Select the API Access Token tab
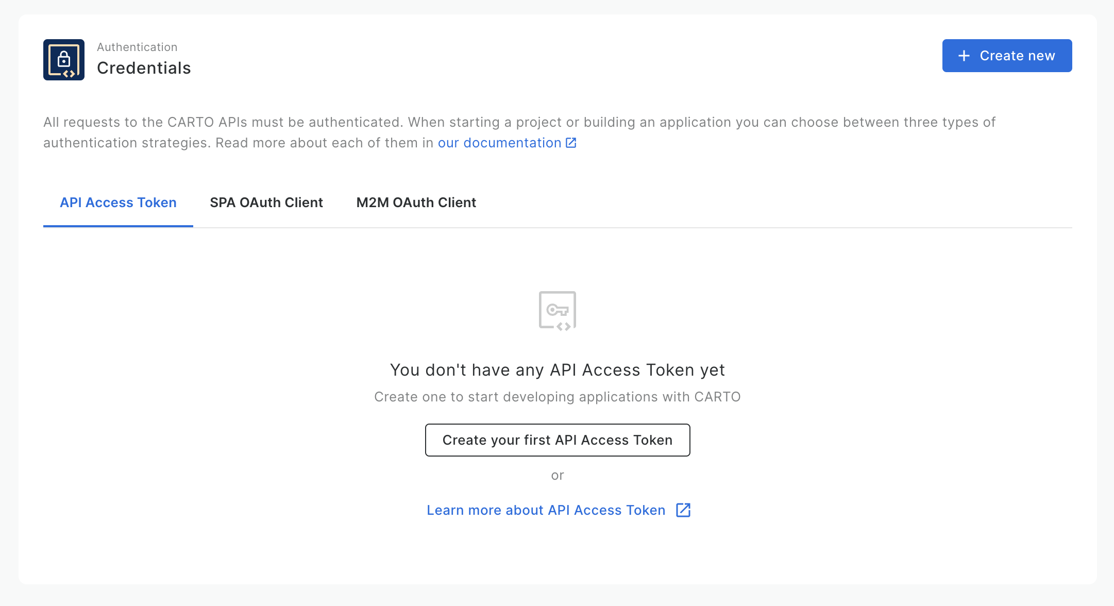Image resolution: width=1114 pixels, height=606 pixels. 118,203
